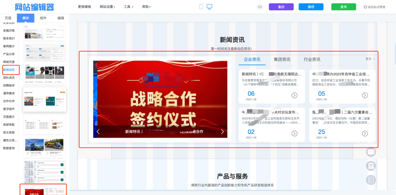Open the 工具 dropdown menu
The image size is (396, 195).
coord(128,7)
